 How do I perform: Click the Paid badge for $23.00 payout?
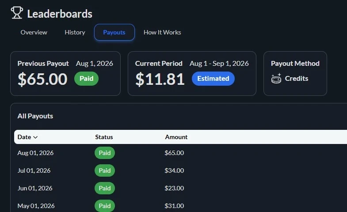point(105,188)
